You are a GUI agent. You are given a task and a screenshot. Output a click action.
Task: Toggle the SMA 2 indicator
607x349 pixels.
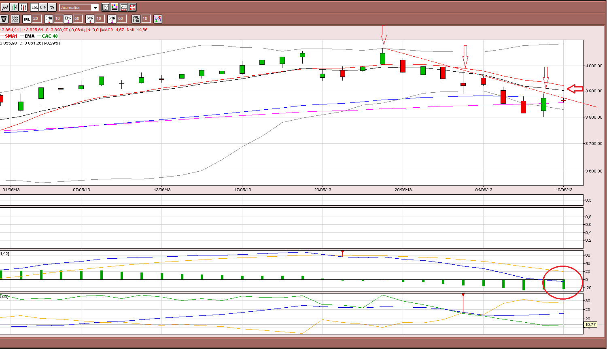(x=112, y=19)
